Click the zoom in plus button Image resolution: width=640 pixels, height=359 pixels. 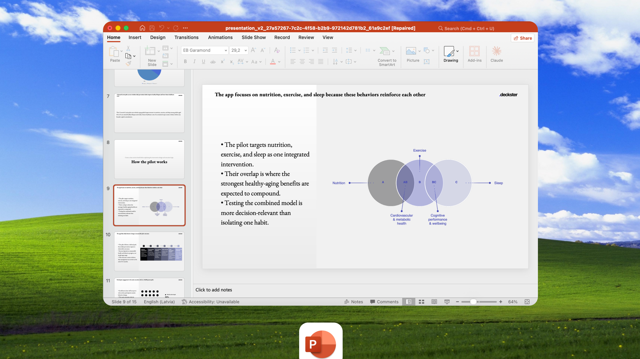pos(501,302)
